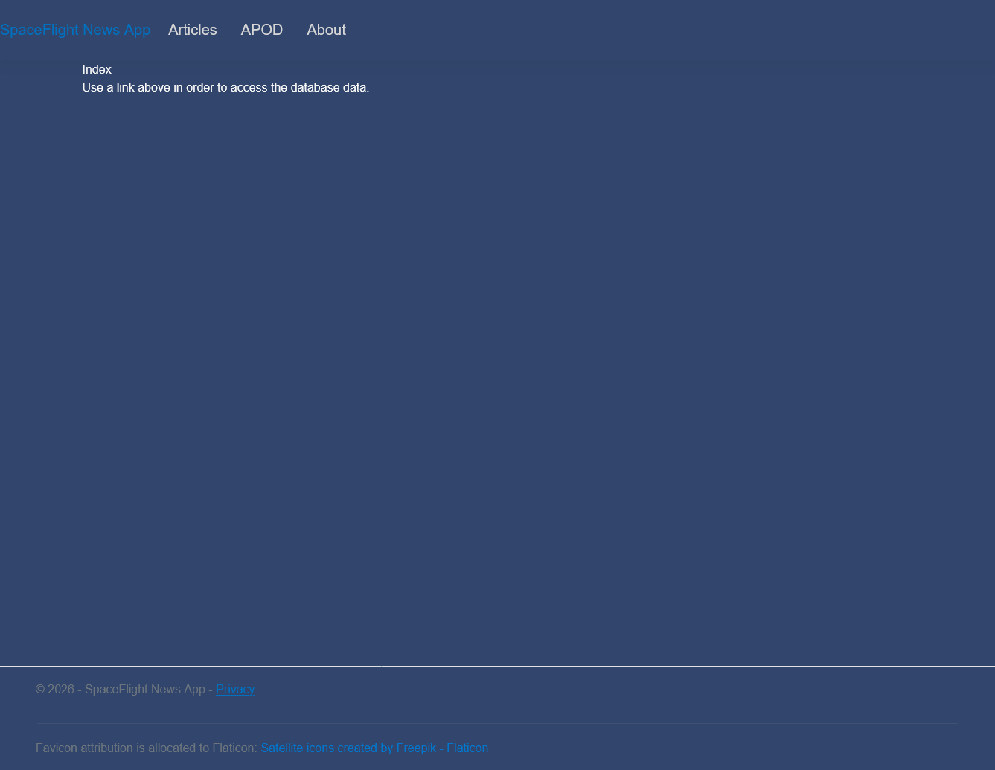Click the About link on the right
This screenshot has width=995, height=770.
point(326,30)
